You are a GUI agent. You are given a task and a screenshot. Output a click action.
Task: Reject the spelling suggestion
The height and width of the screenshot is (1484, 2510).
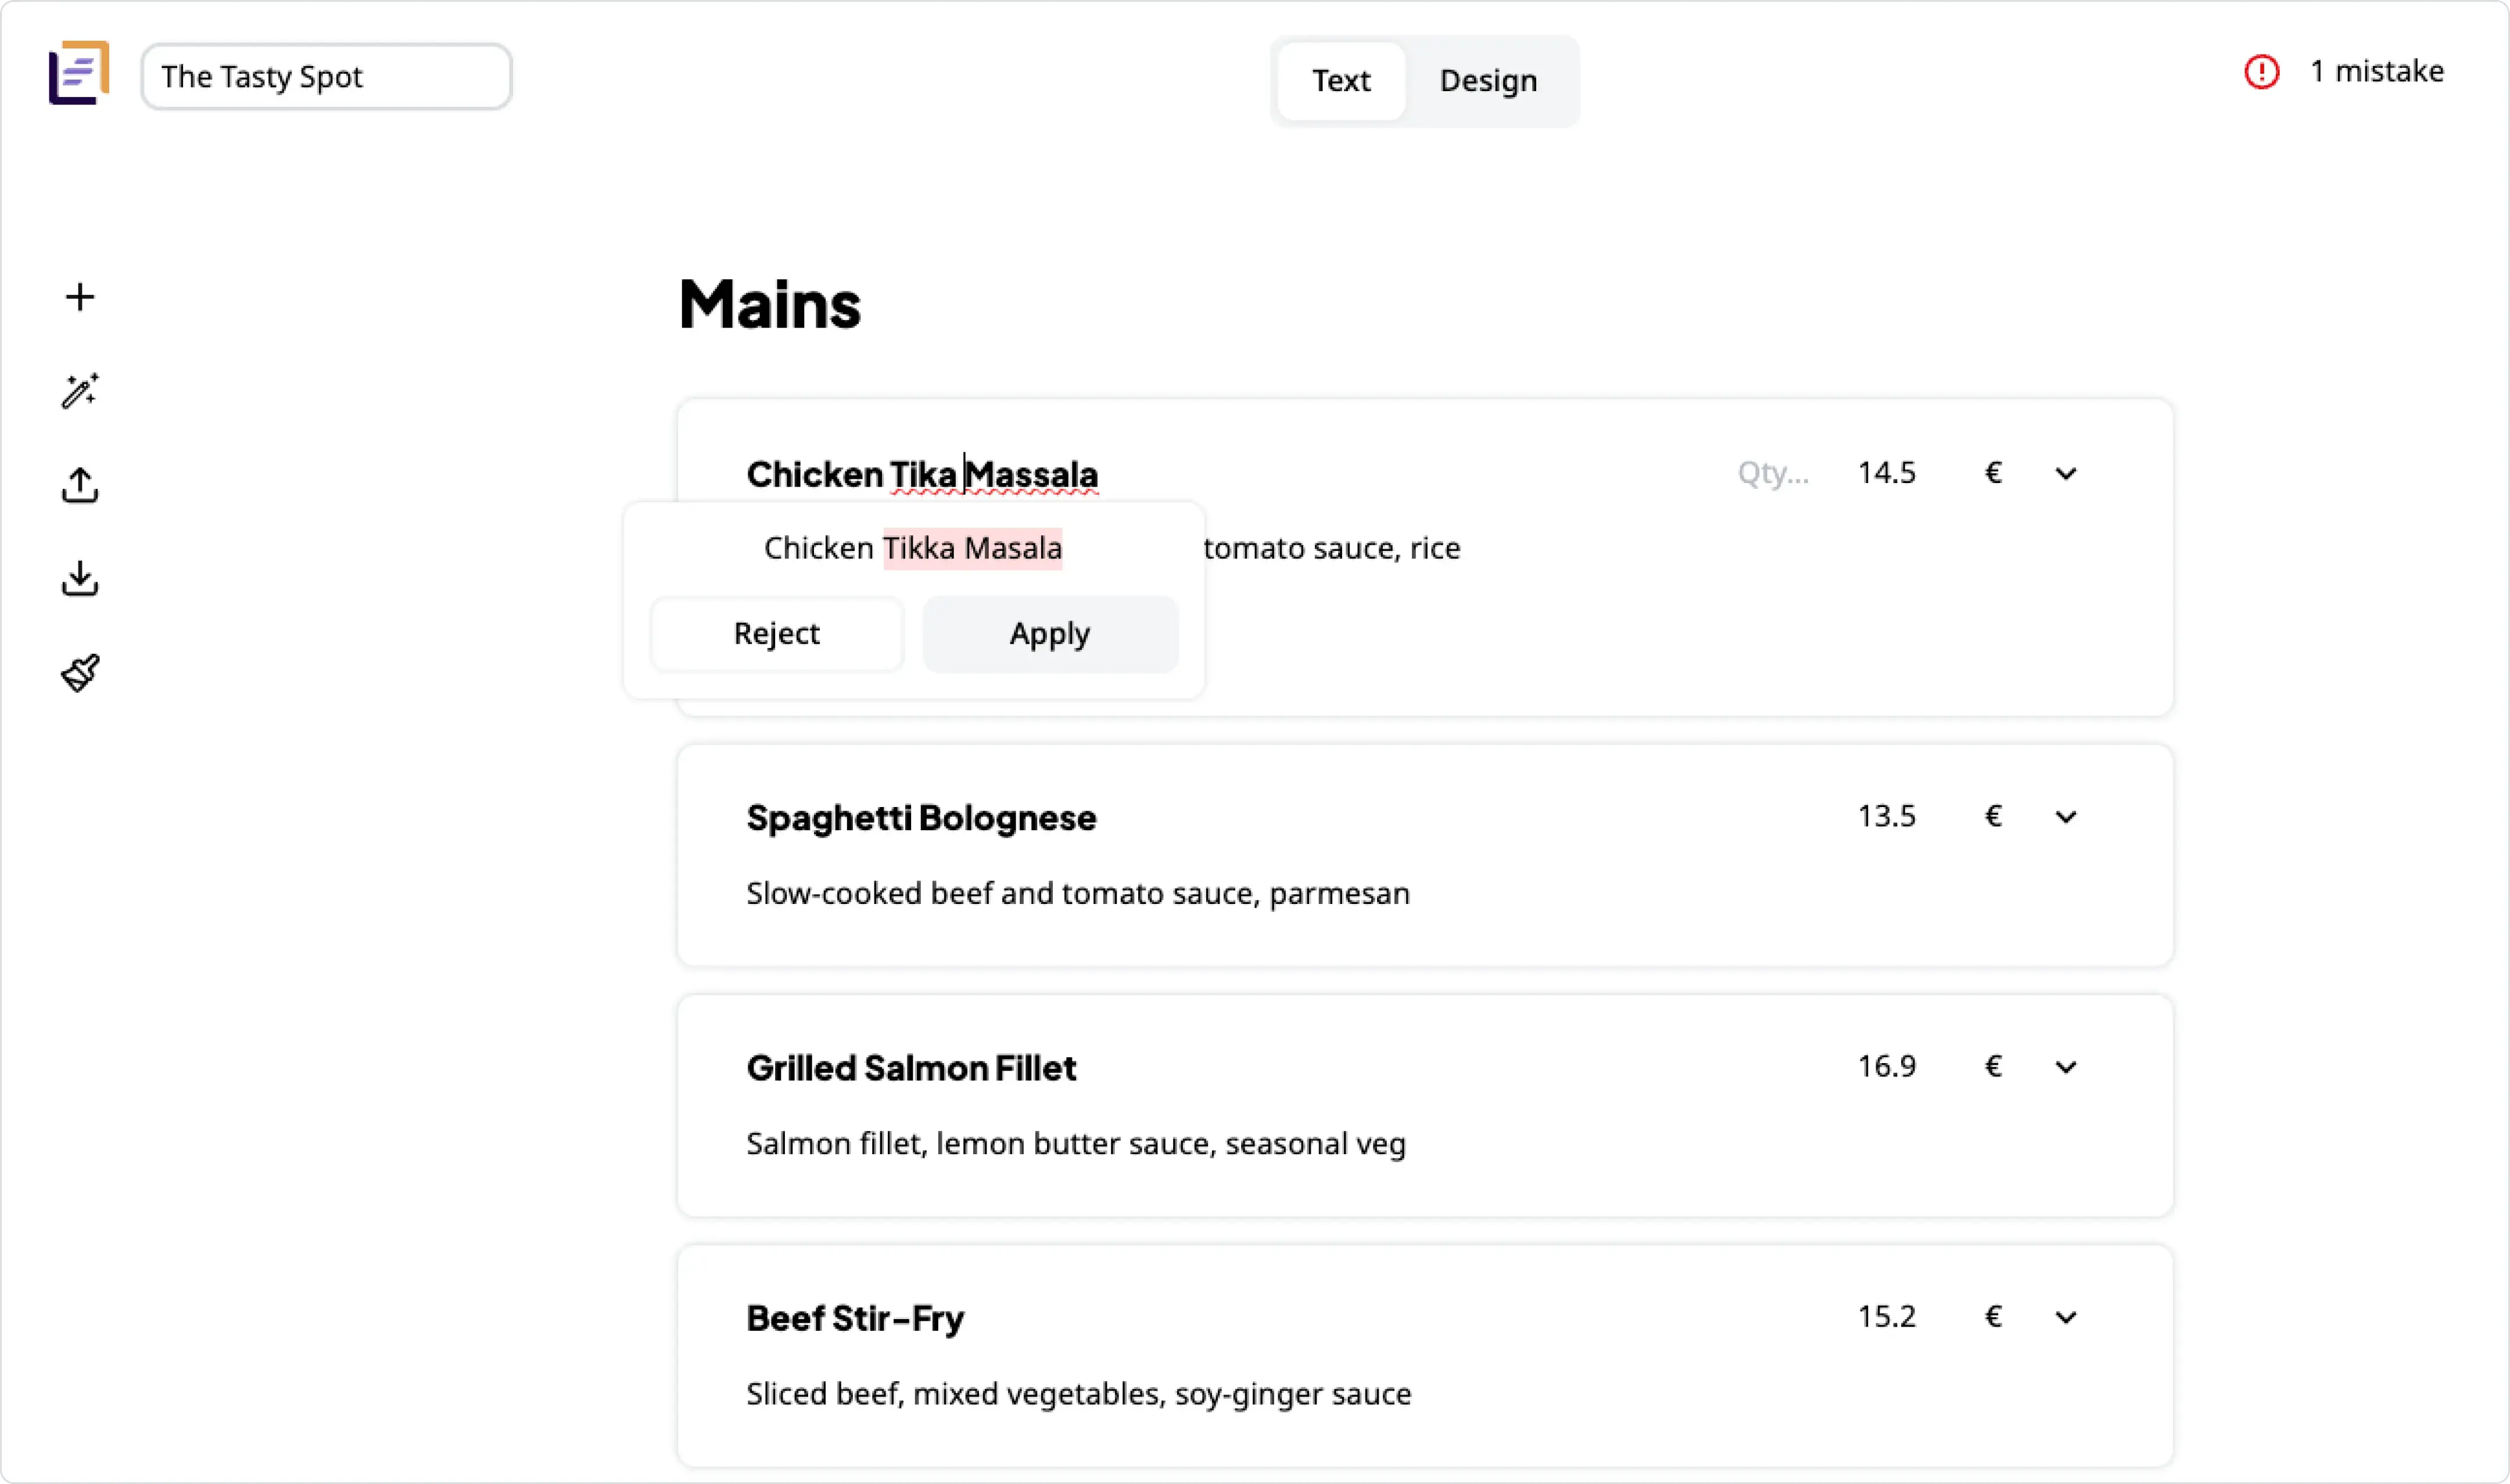pos(776,634)
